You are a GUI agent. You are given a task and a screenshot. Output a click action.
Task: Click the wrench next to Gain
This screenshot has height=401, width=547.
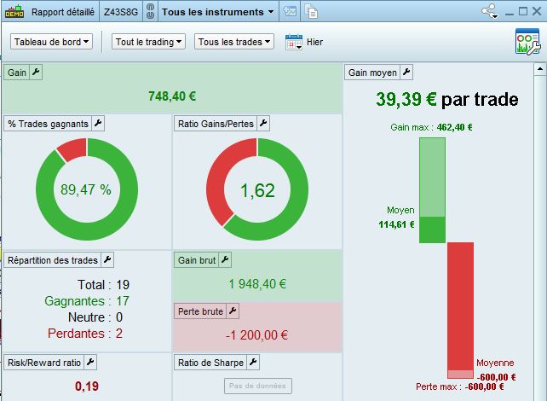click(36, 73)
